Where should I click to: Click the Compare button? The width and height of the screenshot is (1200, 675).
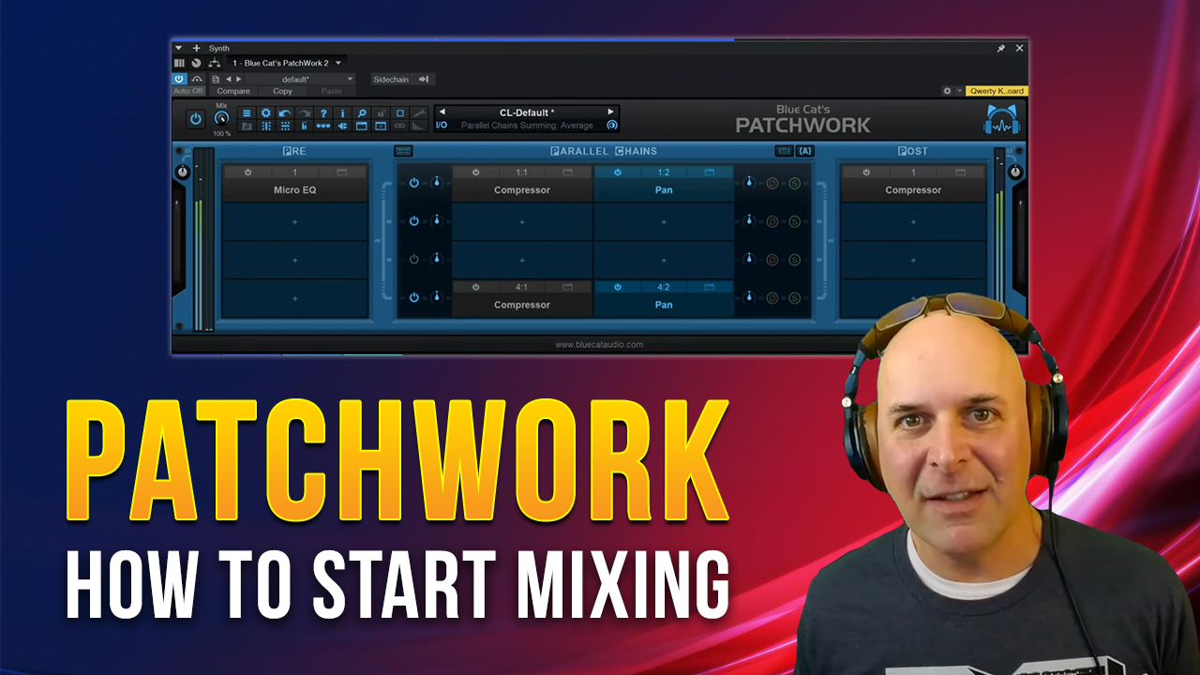click(x=233, y=91)
